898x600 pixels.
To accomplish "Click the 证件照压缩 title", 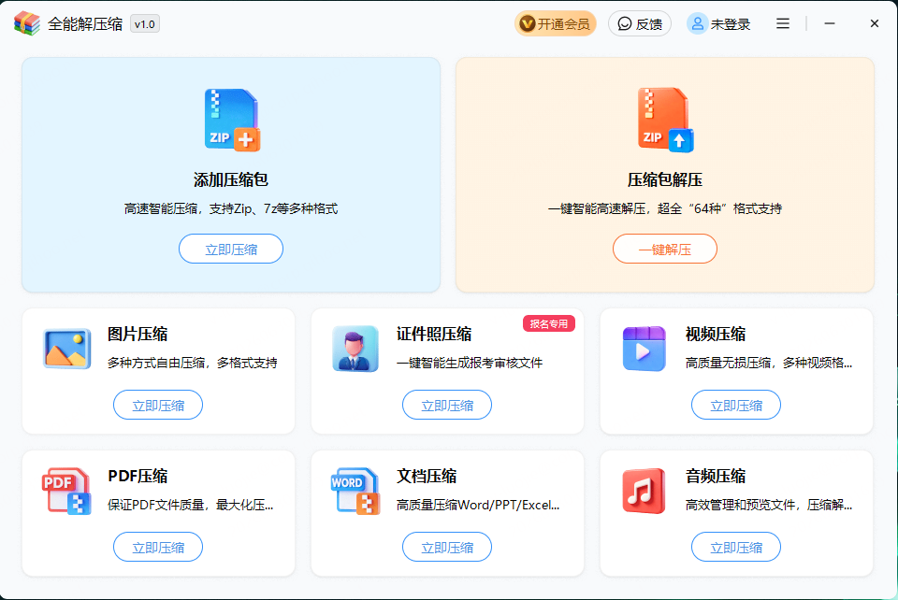I will pos(433,334).
